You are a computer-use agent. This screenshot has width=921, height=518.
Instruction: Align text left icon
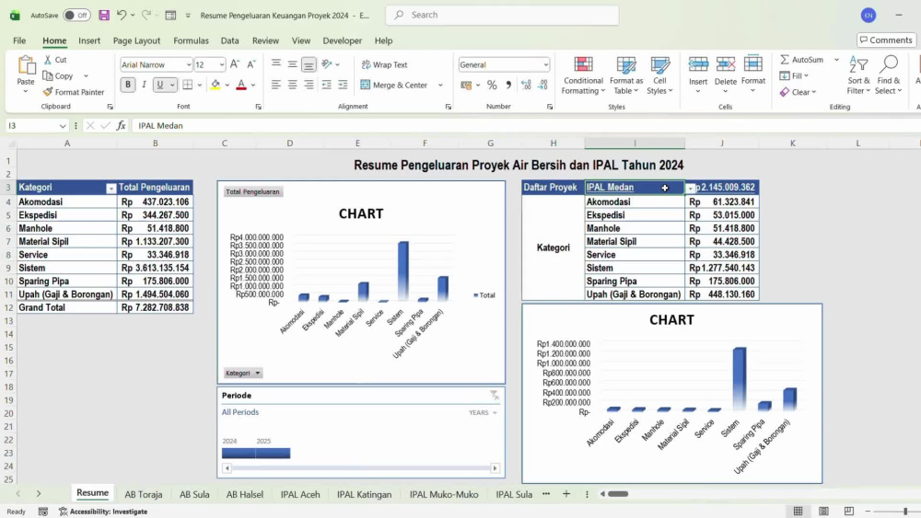coord(275,85)
